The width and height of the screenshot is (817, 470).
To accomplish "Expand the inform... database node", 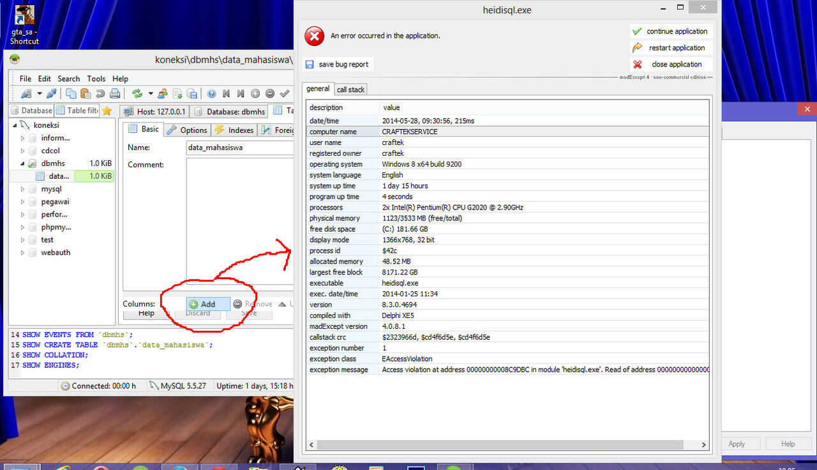I will click(22, 138).
